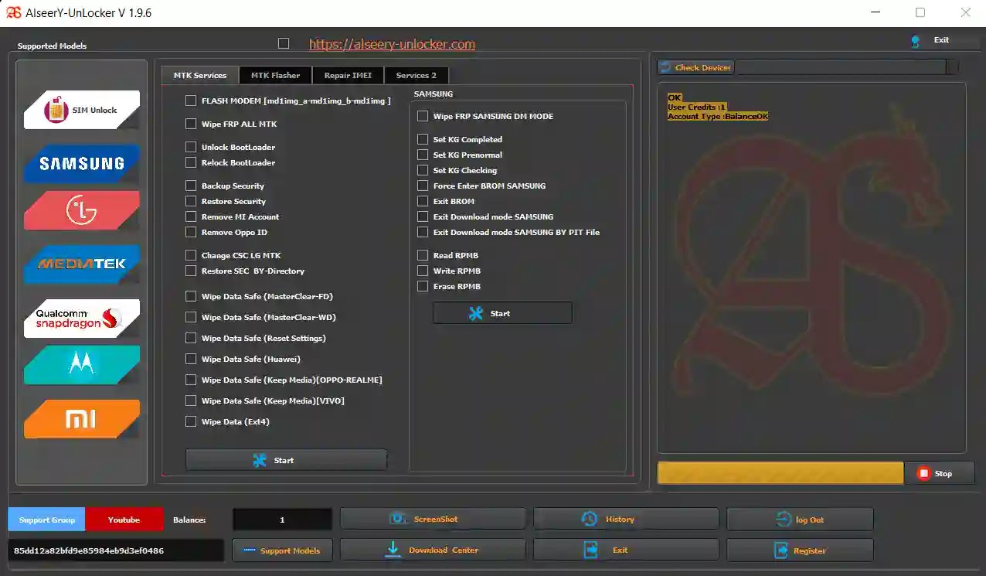Tick Relock BootLoader option
986x576 pixels.
click(191, 162)
